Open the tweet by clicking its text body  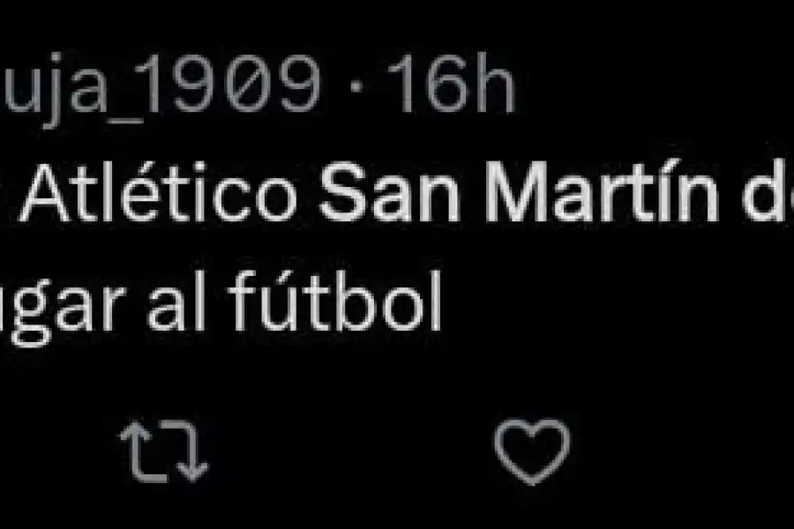pyautogui.click(x=353, y=247)
